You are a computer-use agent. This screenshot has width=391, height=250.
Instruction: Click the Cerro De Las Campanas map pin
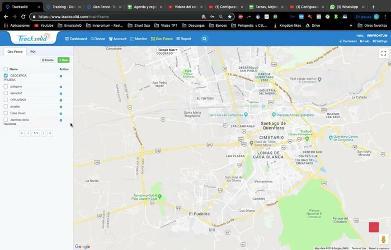coord(246,115)
